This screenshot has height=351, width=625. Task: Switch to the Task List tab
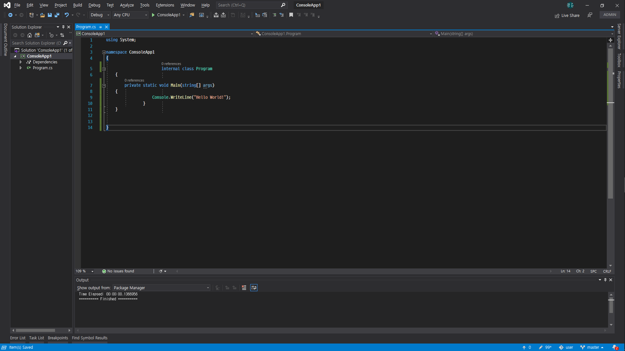coord(36,338)
